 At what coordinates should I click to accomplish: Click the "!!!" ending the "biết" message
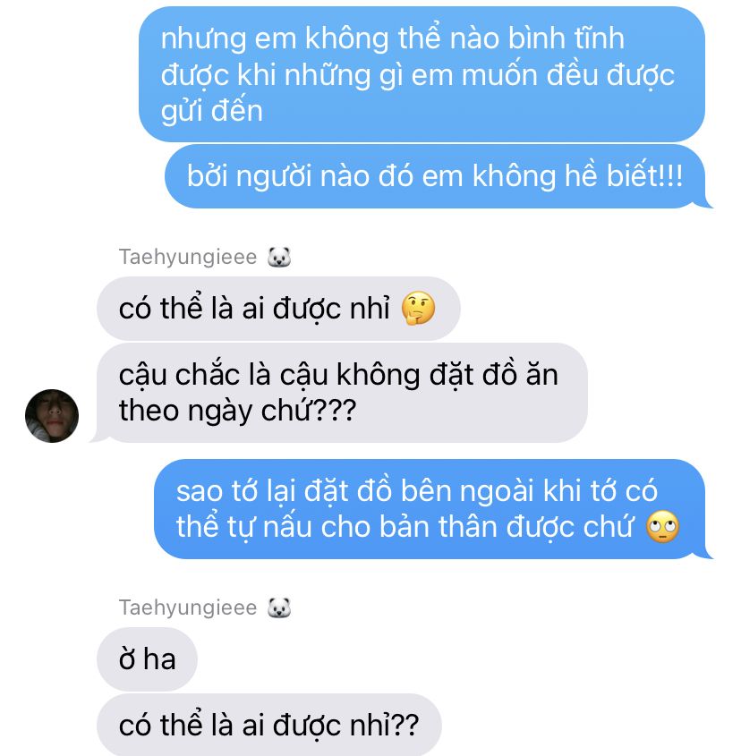[673, 176]
